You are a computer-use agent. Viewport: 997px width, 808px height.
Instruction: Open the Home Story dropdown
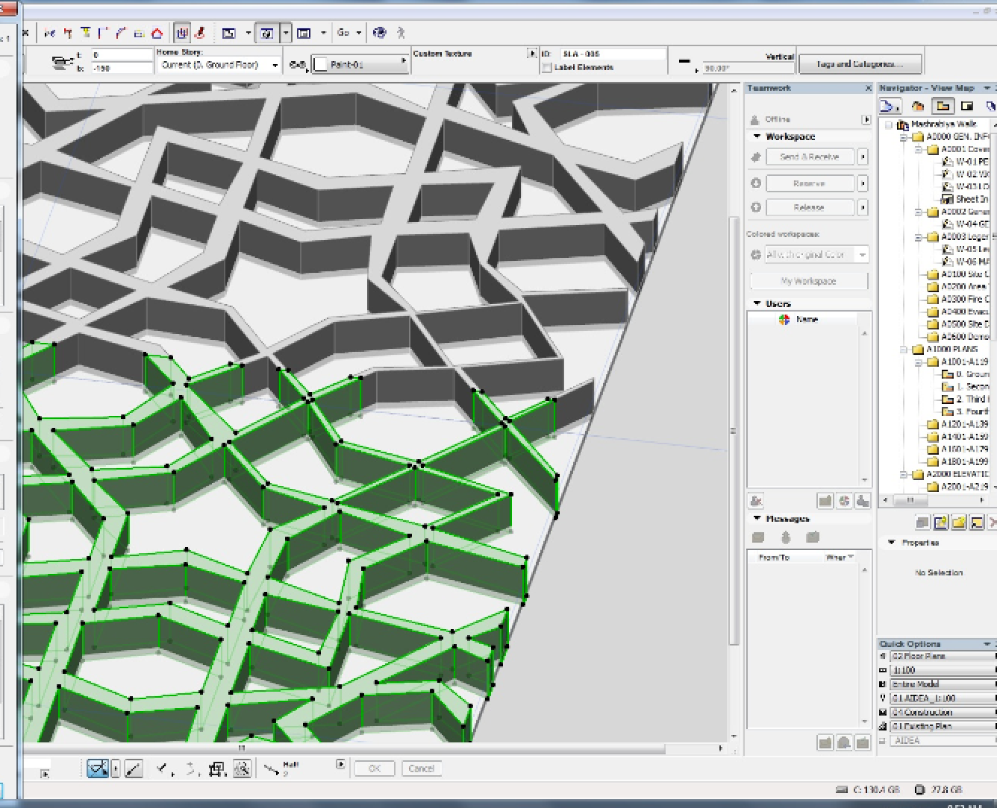tap(219, 66)
